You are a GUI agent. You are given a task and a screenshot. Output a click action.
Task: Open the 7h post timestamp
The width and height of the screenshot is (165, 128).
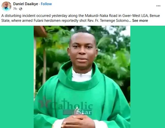pos(15,9)
